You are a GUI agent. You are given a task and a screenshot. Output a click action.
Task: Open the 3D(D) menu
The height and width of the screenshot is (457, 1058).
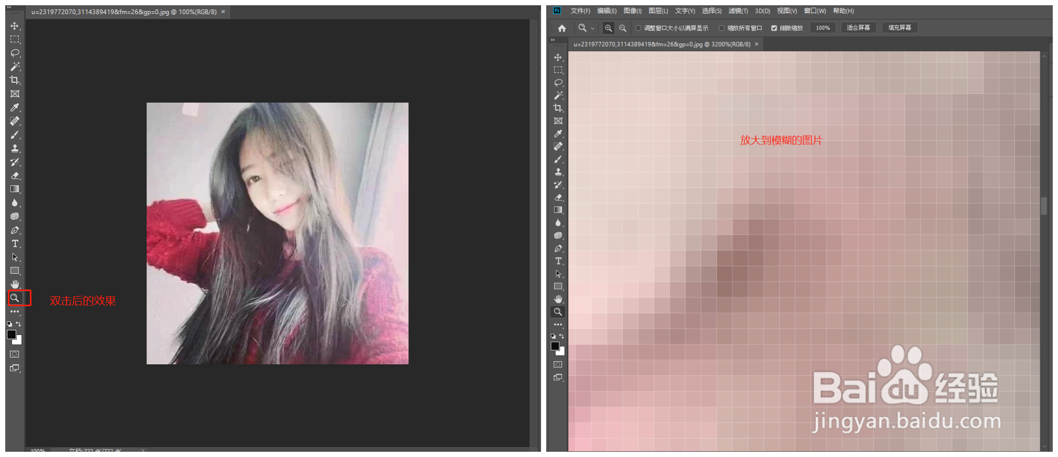coord(762,11)
